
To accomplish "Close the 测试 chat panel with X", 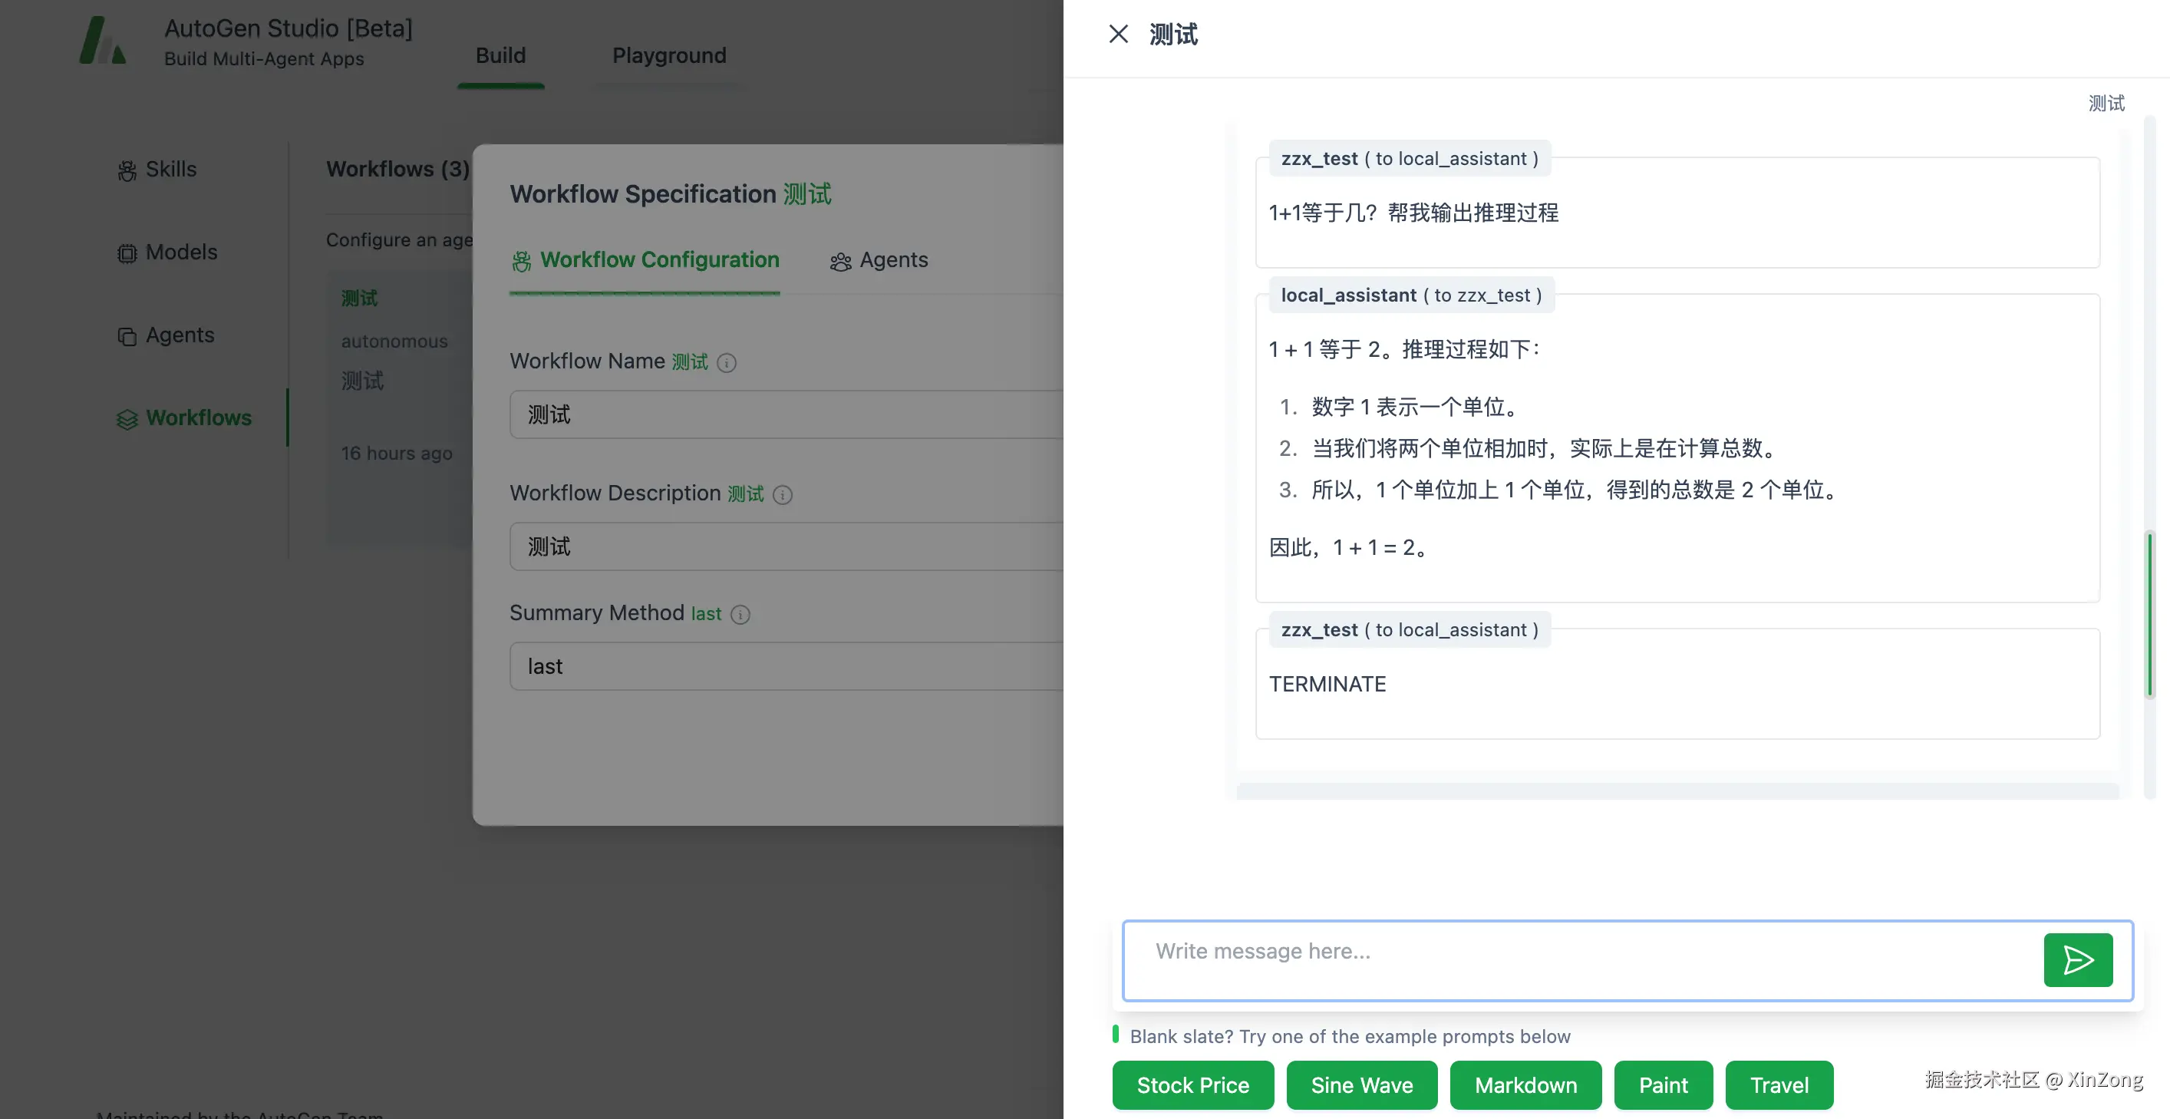I will point(1118,34).
